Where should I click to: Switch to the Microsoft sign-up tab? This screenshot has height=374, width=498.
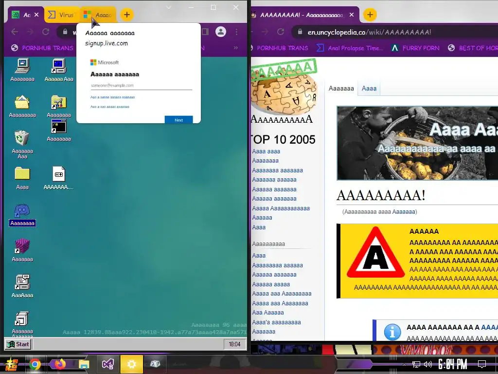coord(98,15)
